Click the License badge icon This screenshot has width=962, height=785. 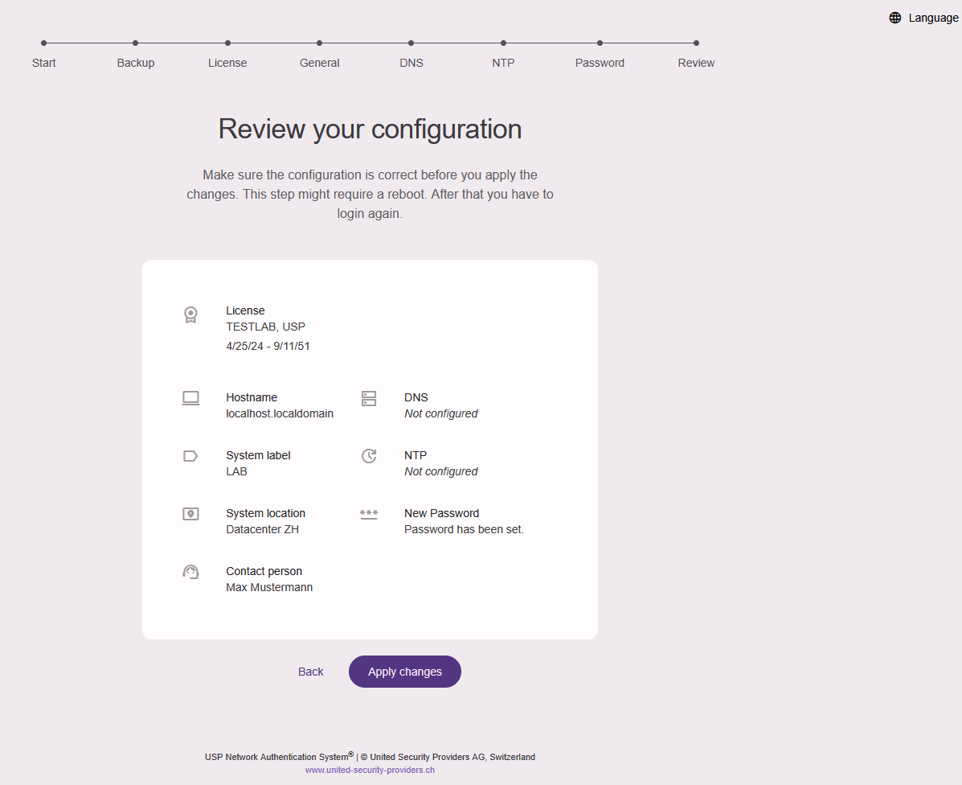click(190, 314)
